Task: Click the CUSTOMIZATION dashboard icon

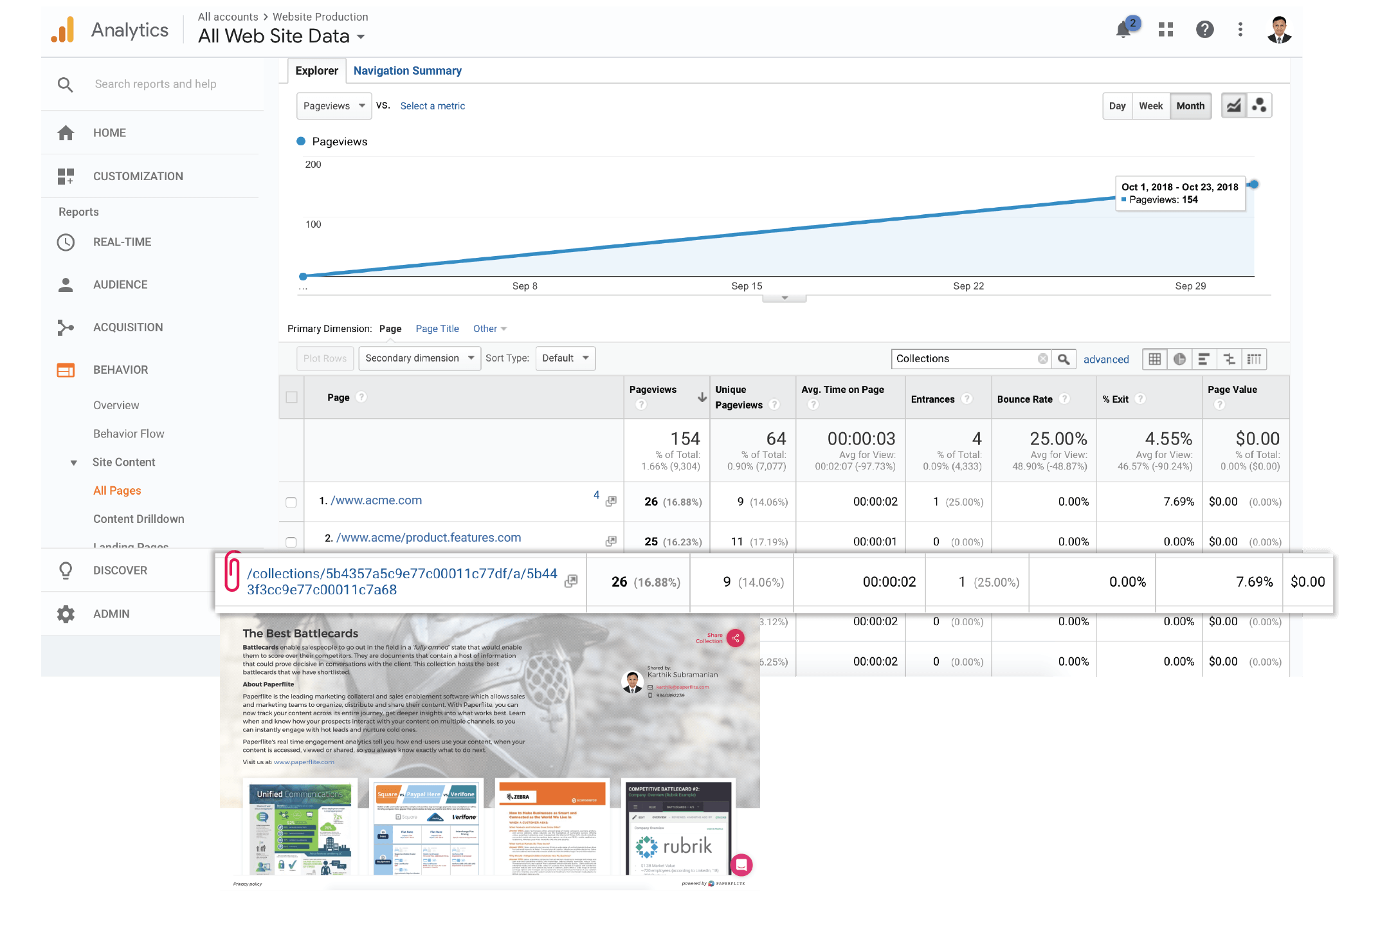Action: [66, 176]
